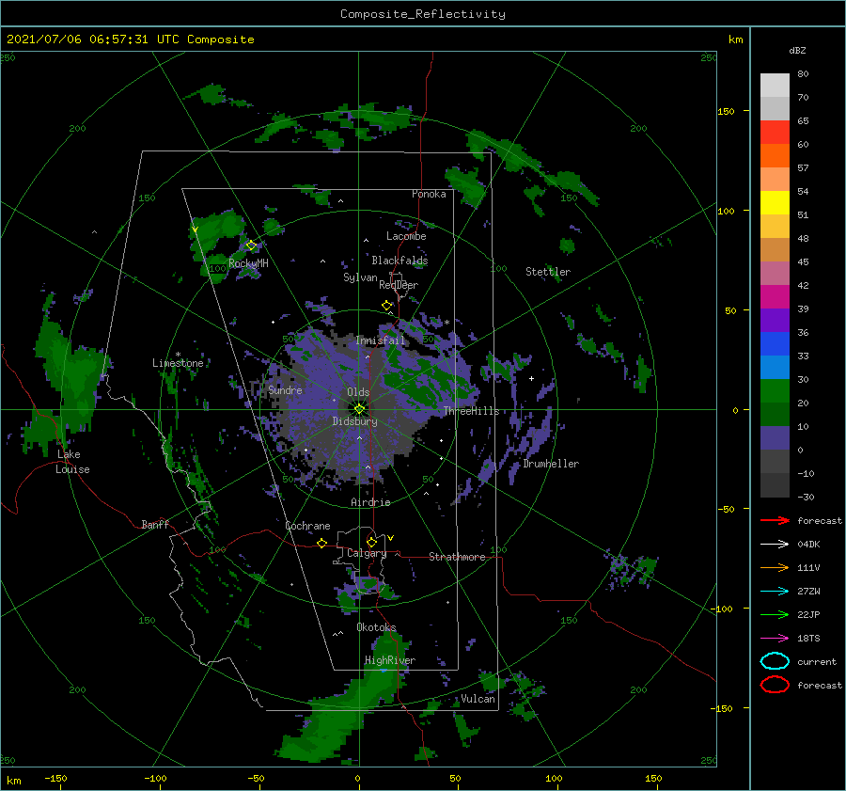Click the km unit label at the top right
The width and height of the screenshot is (846, 791).
(x=735, y=40)
